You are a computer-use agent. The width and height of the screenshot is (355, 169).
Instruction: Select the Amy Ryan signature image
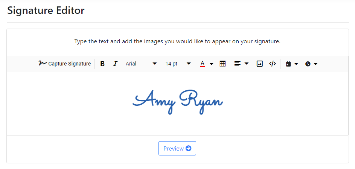click(178, 102)
